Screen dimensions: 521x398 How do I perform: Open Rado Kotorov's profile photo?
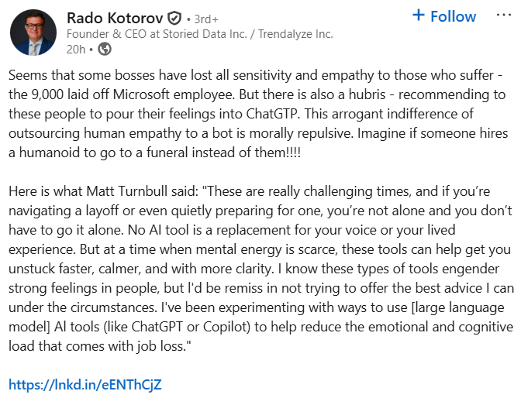[33, 33]
